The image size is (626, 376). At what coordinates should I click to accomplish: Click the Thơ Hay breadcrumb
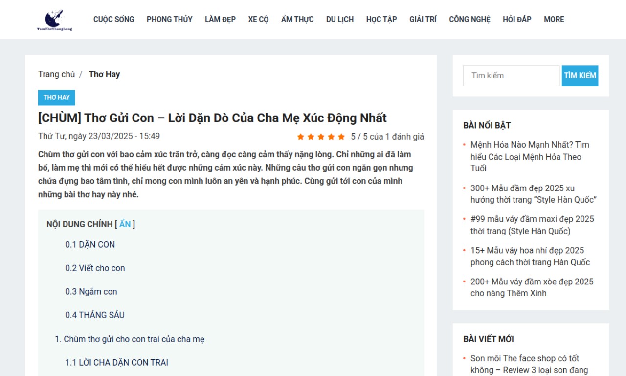(104, 74)
